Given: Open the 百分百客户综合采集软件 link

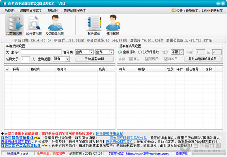Looking at the screenshot, I should [21, 146].
